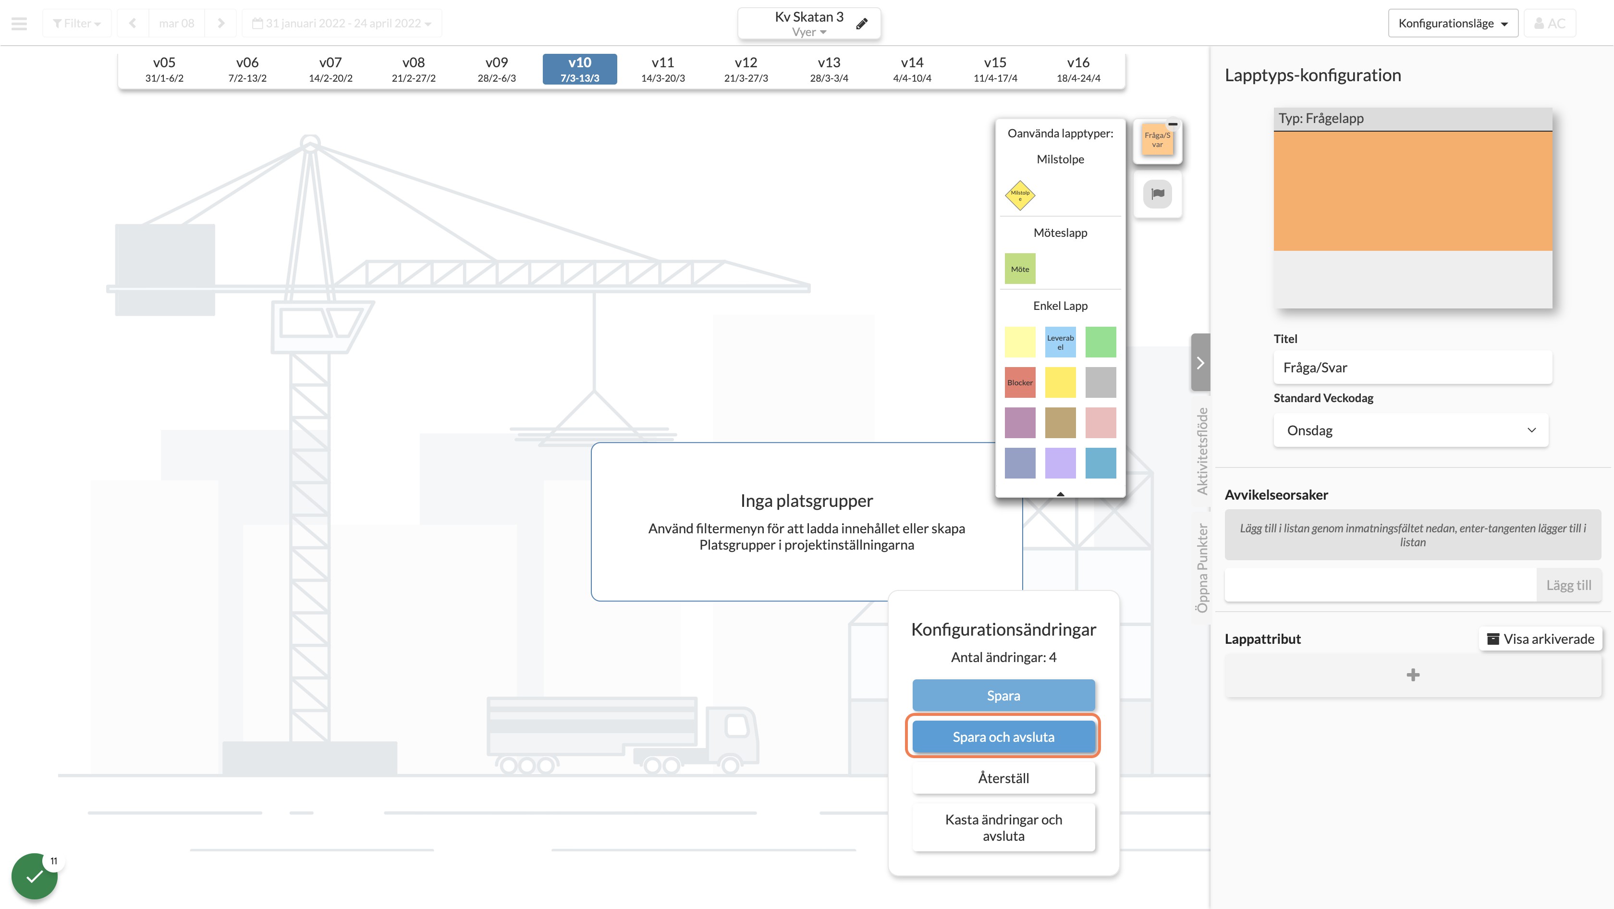Pick the tan brown Enkel Lapp swatch

click(x=1060, y=423)
